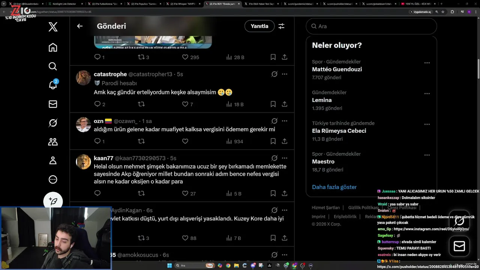This screenshot has height=270, width=480.
Task: Open Communities icon in sidebar
Action: [53, 142]
